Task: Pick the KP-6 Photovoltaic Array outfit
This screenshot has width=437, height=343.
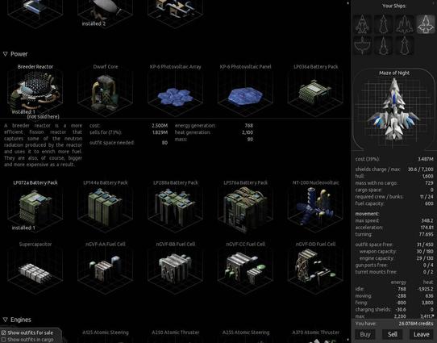Action: (x=175, y=91)
